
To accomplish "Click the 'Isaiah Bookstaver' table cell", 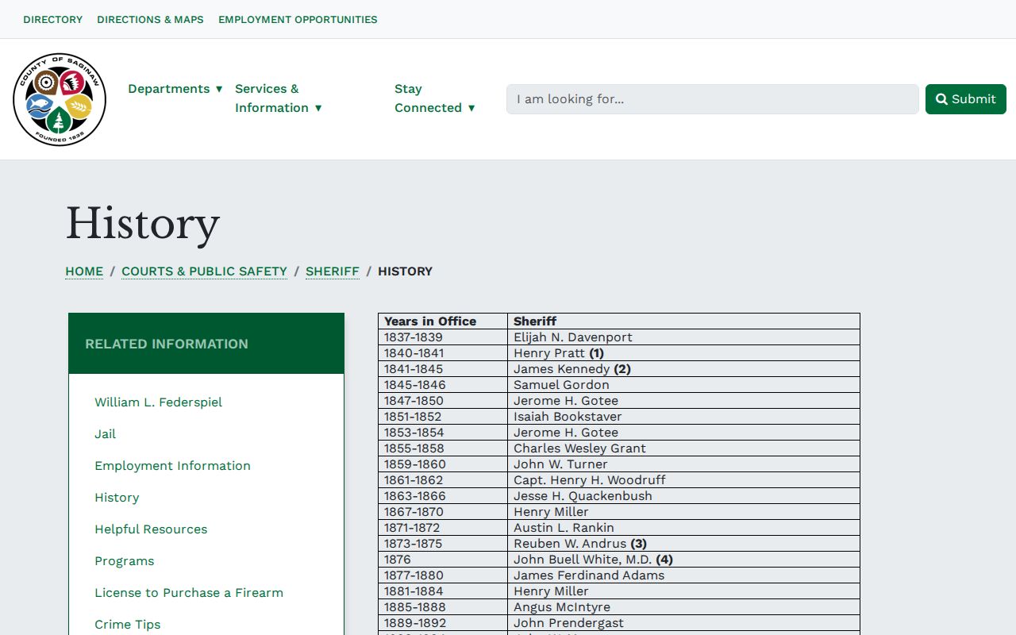I will 683,417.
